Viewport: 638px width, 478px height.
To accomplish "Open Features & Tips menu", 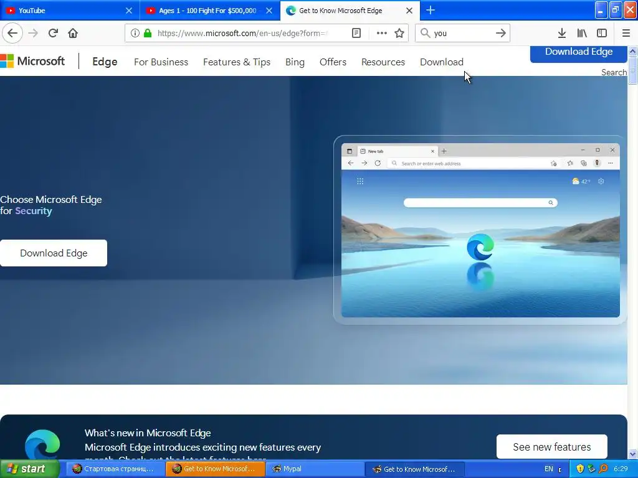I will [x=237, y=62].
